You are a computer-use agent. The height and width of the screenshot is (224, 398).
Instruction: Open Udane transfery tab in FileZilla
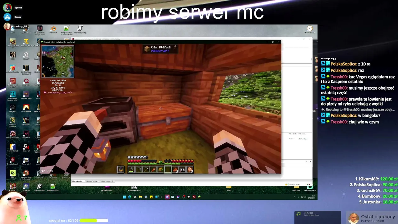[107, 181]
